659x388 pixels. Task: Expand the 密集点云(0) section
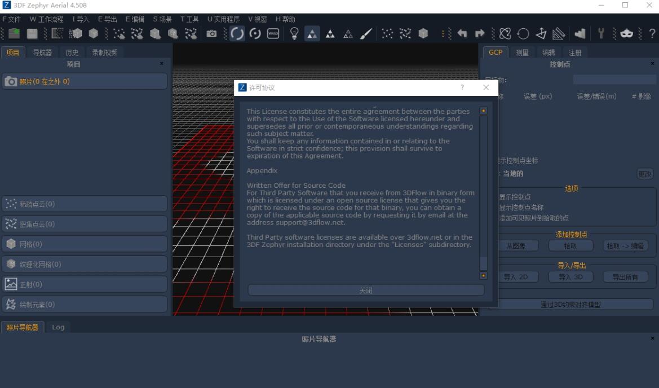pyautogui.click(x=85, y=224)
